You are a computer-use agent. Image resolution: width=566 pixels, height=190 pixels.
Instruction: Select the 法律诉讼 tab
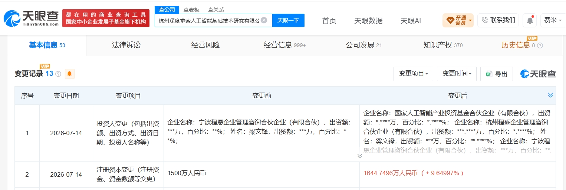pyautogui.click(x=126, y=45)
